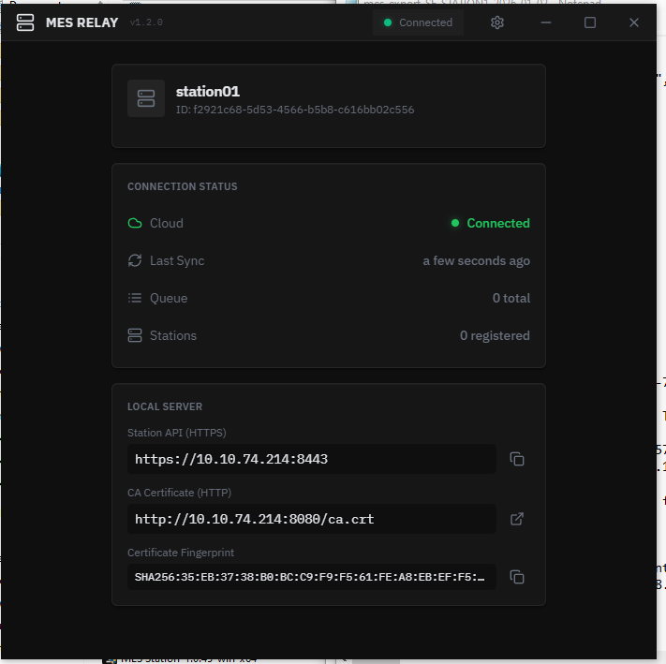This screenshot has height=664, width=666.
Task: Click the station01 server icon tile
Action: pyautogui.click(x=146, y=98)
